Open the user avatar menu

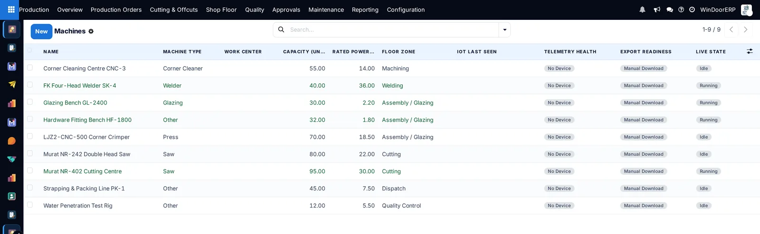pyautogui.click(x=746, y=9)
